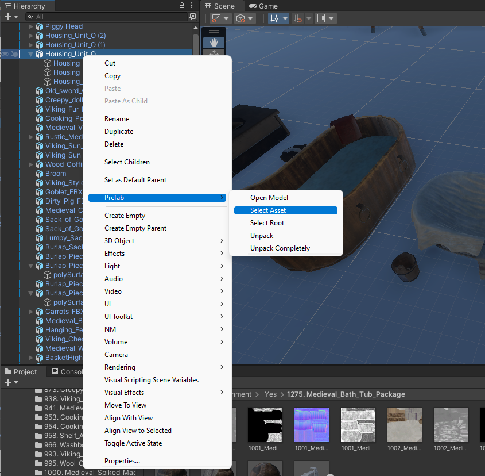Click the folder icon for 1000. Medieval_Spiked_Mac
Image resolution: width=485 pixels, height=476 pixels.
pos(38,473)
